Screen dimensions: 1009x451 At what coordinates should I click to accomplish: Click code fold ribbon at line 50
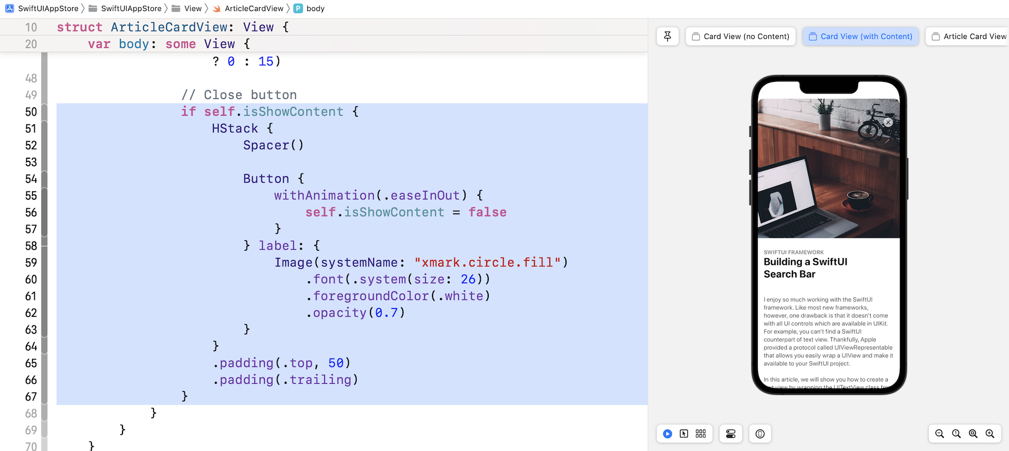click(45, 111)
